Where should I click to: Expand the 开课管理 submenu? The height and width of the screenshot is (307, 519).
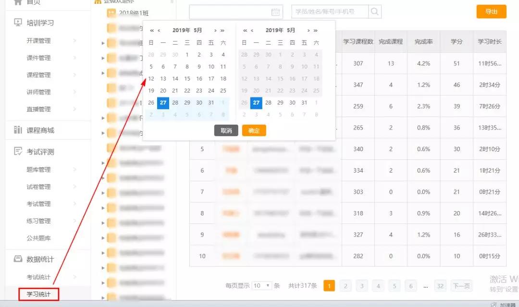(x=74, y=41)
